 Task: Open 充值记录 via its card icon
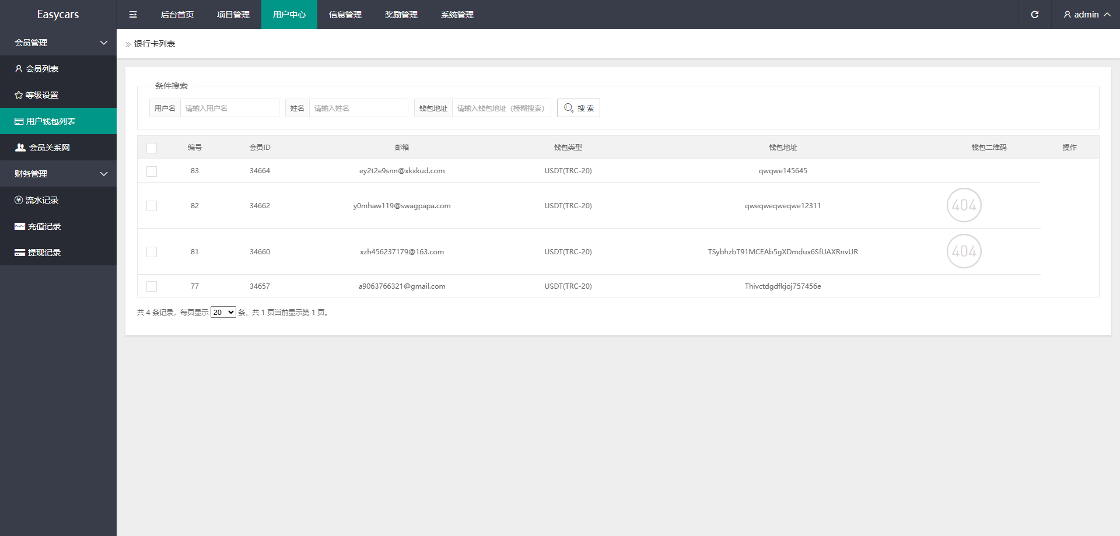tap(20, 226)
